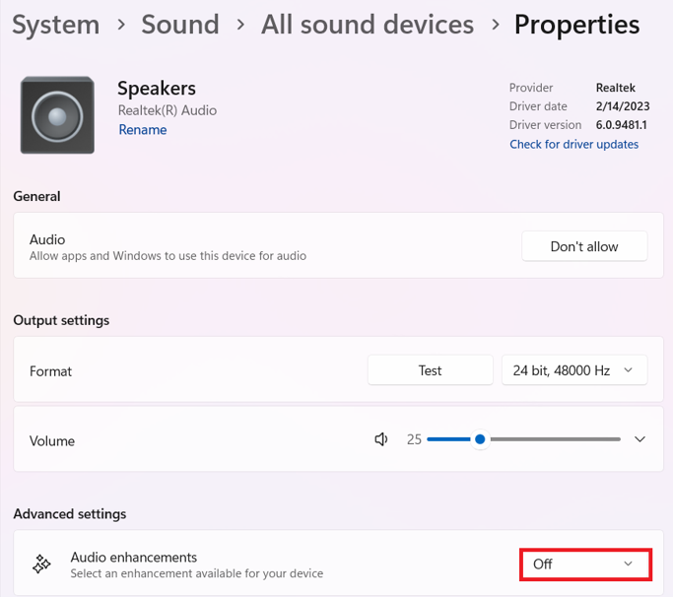Click the Format row label
This screenshot has height=597, width=673.
point(51,371)
